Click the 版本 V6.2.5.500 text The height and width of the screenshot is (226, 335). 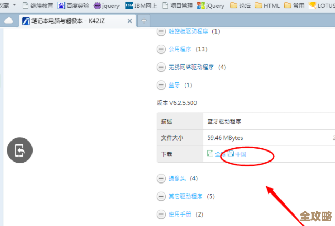point(177,103)
